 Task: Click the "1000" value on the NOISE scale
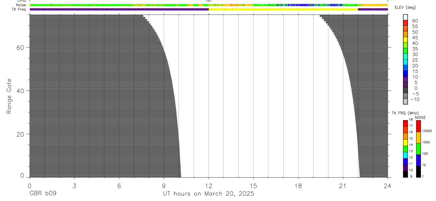point(426,142)
